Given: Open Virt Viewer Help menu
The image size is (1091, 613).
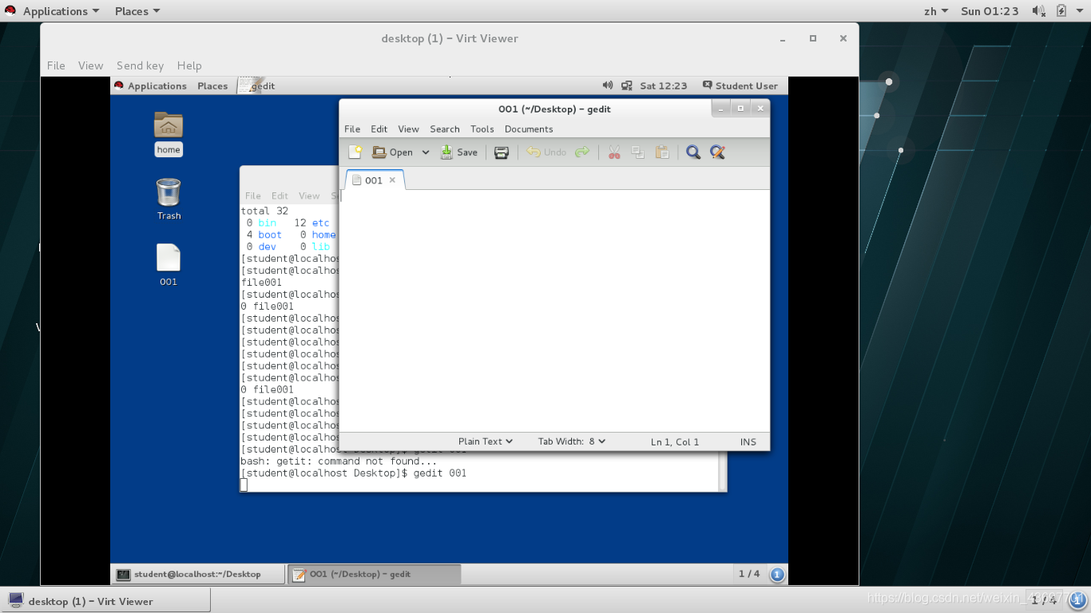Looking at the screenshot, I should (189, 65).
